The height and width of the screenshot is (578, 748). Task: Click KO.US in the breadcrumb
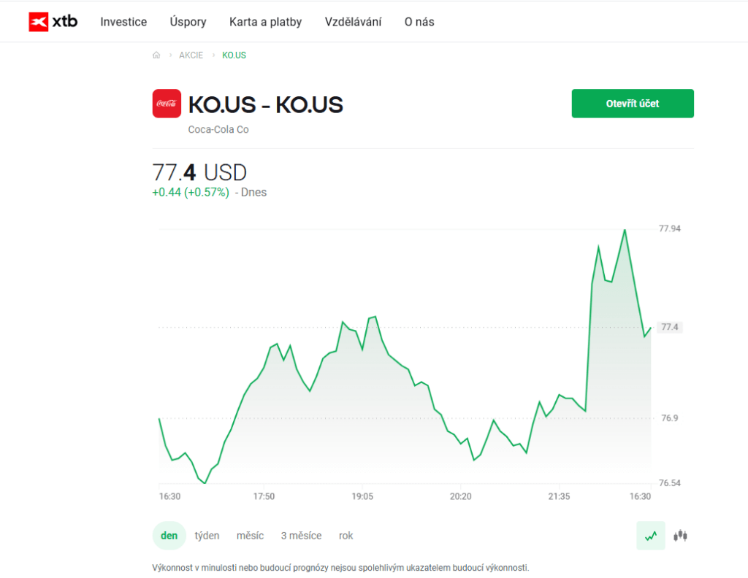(234, 55)
